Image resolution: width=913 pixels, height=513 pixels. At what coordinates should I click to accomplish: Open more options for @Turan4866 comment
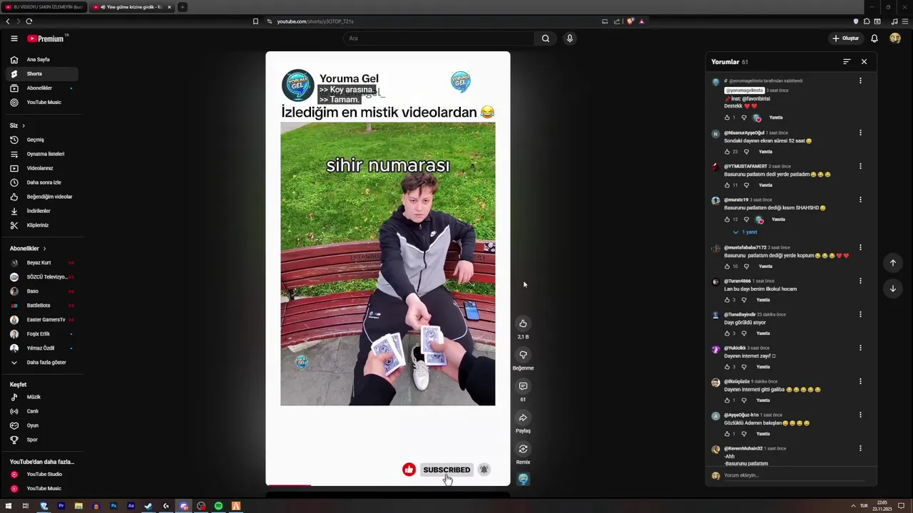point(860,281)
